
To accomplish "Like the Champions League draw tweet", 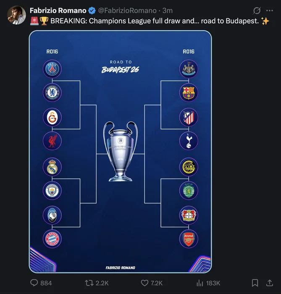I will pyautogui.click(x=144, y=283).
